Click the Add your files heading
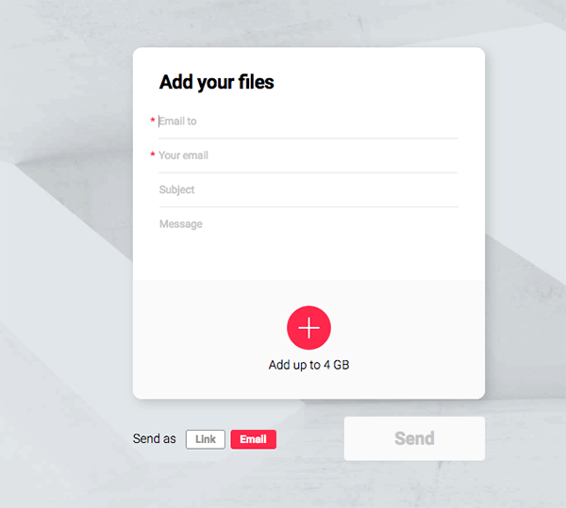Image resolution: width=566 pixels, height=508 pixels. coord(217,82)
